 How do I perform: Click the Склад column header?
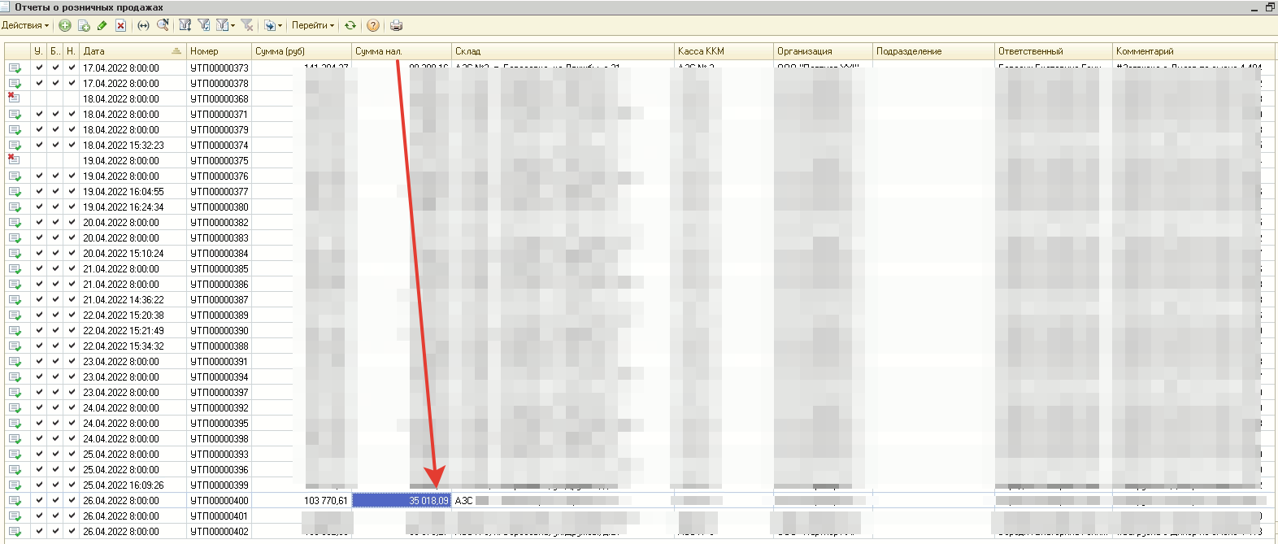[x=561, y=51]
